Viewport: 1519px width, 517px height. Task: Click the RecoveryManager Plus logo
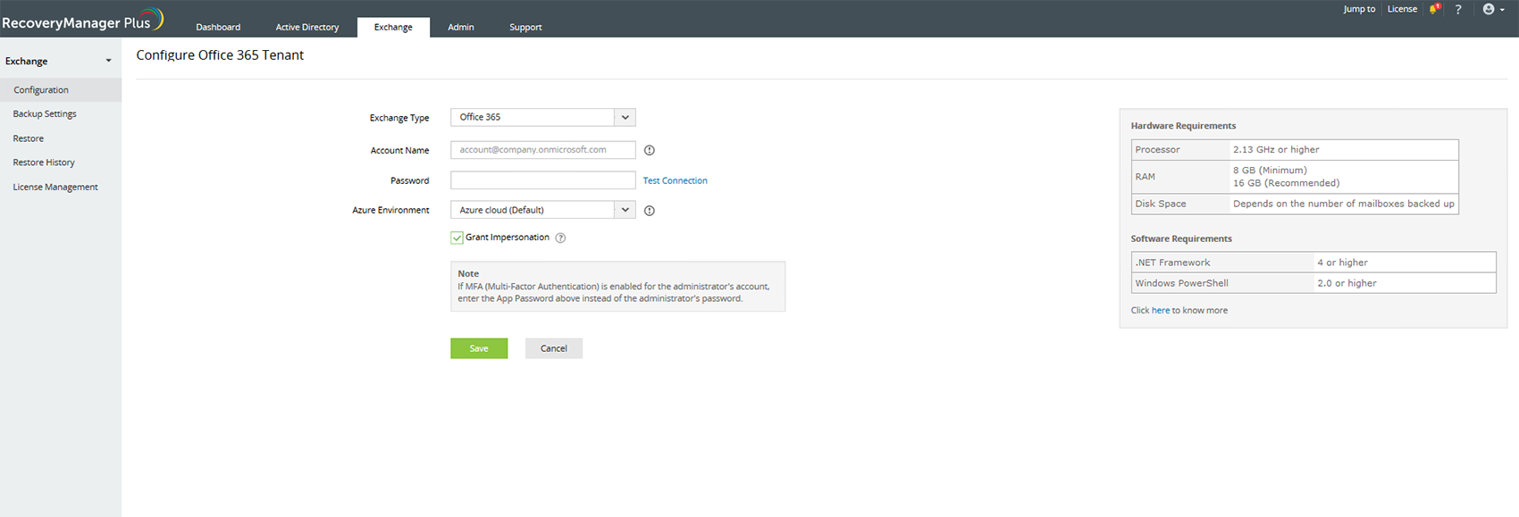pyautogui.click(x=82, y=20)
